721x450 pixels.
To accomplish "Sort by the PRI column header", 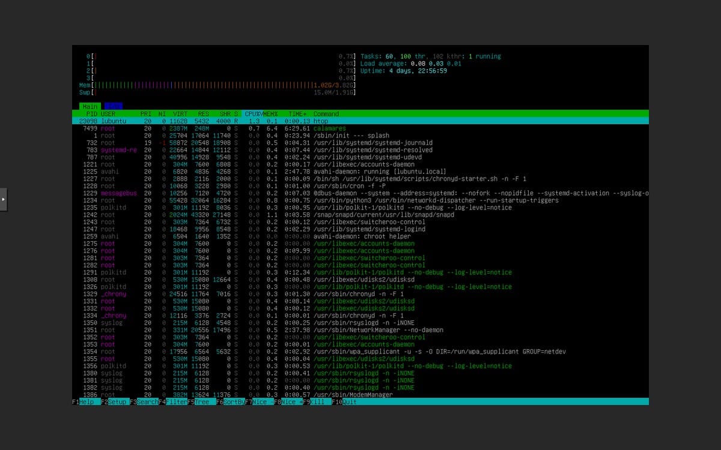I will [x=146, y=113].
